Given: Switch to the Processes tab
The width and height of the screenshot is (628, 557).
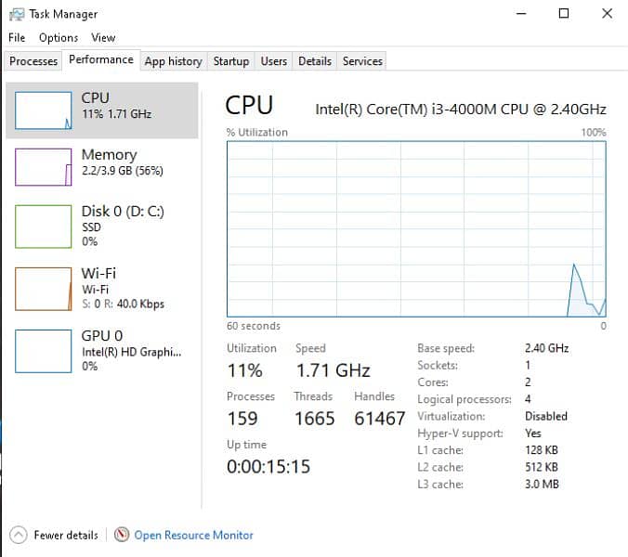Looking at the screenshot, I should pyautogui.click(x=33, y=61).
